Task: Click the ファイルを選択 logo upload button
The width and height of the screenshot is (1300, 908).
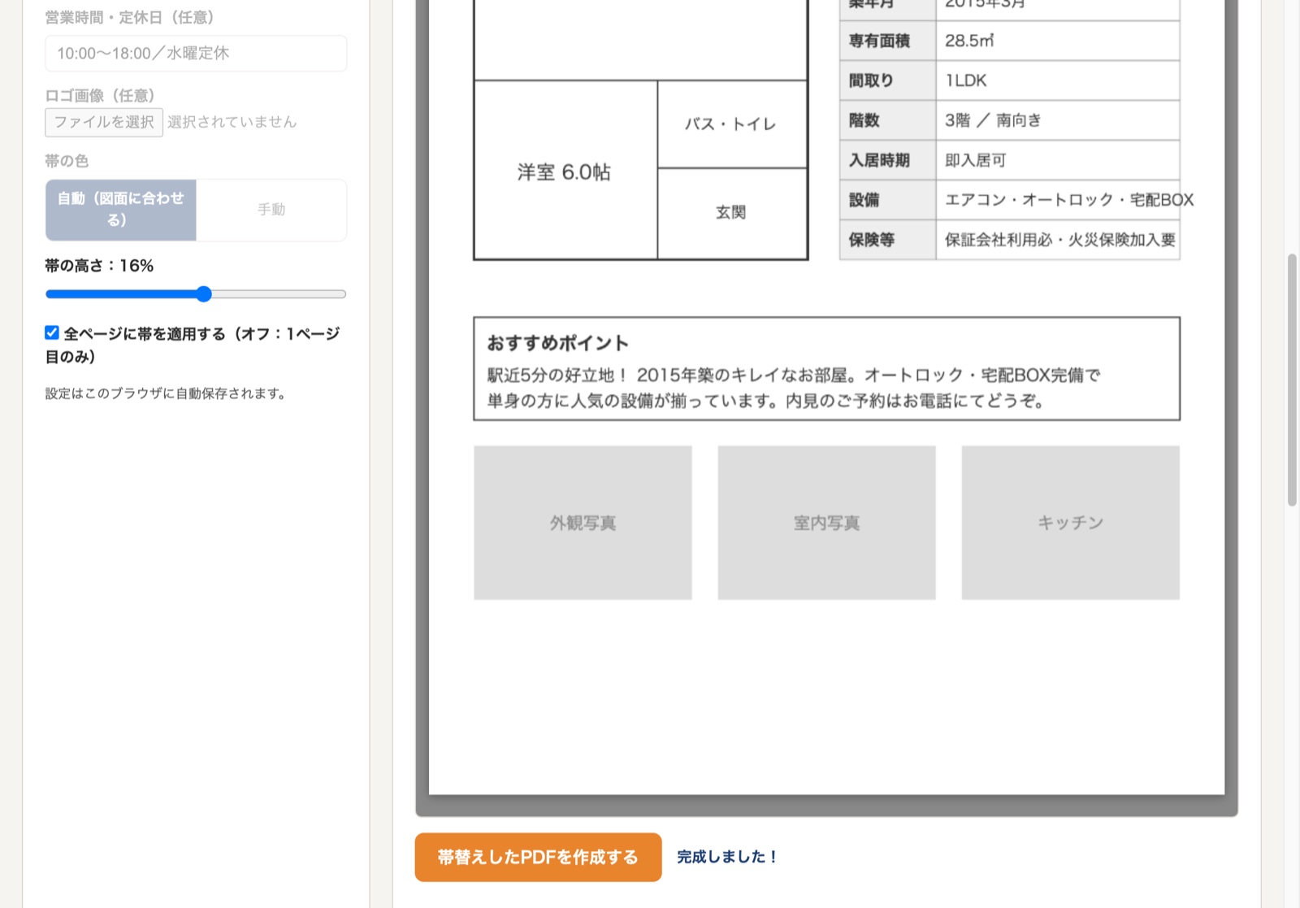Action: (x=104, y=122)
